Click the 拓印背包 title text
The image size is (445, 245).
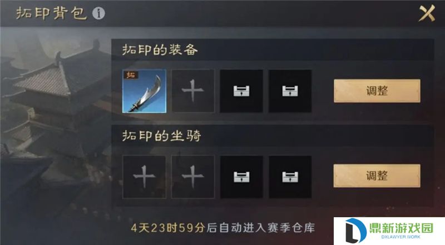click(51, 13)
